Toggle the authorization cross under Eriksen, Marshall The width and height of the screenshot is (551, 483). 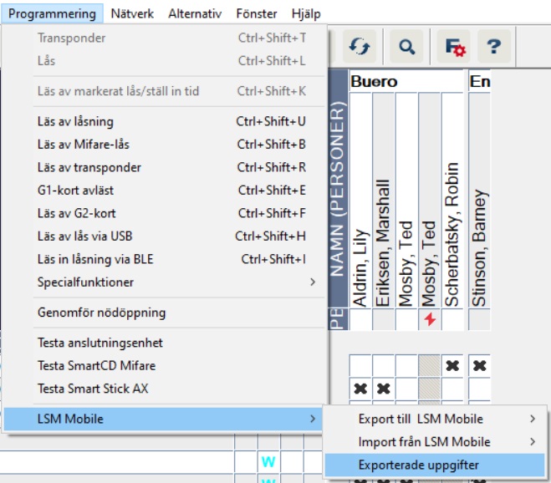click(383, 388)
